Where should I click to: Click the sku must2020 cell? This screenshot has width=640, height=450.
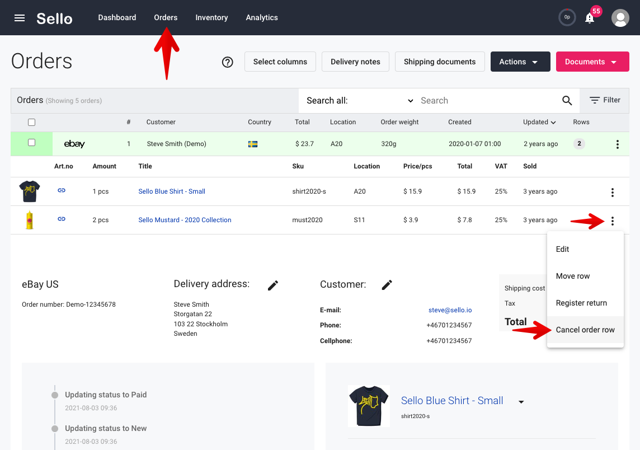click(307, 220)
